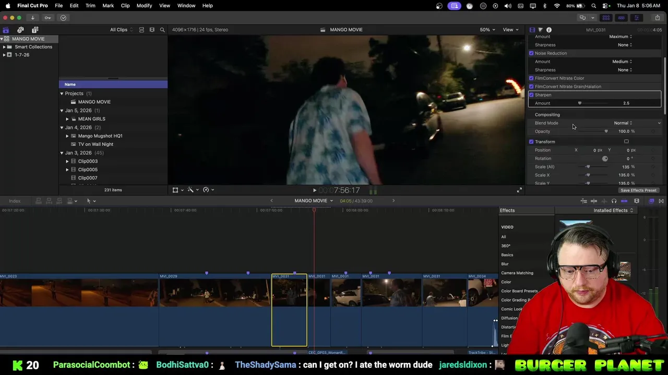Open the All Clips filter dropdown

tap(121, 30)
